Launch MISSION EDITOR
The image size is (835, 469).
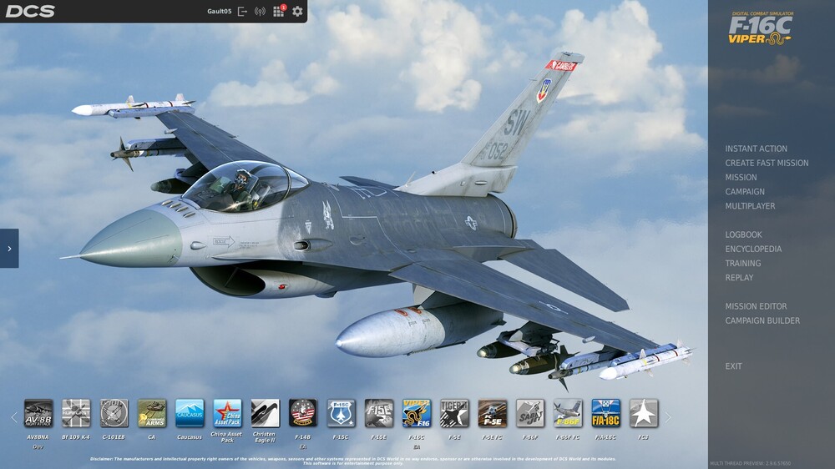coord(756,306)
